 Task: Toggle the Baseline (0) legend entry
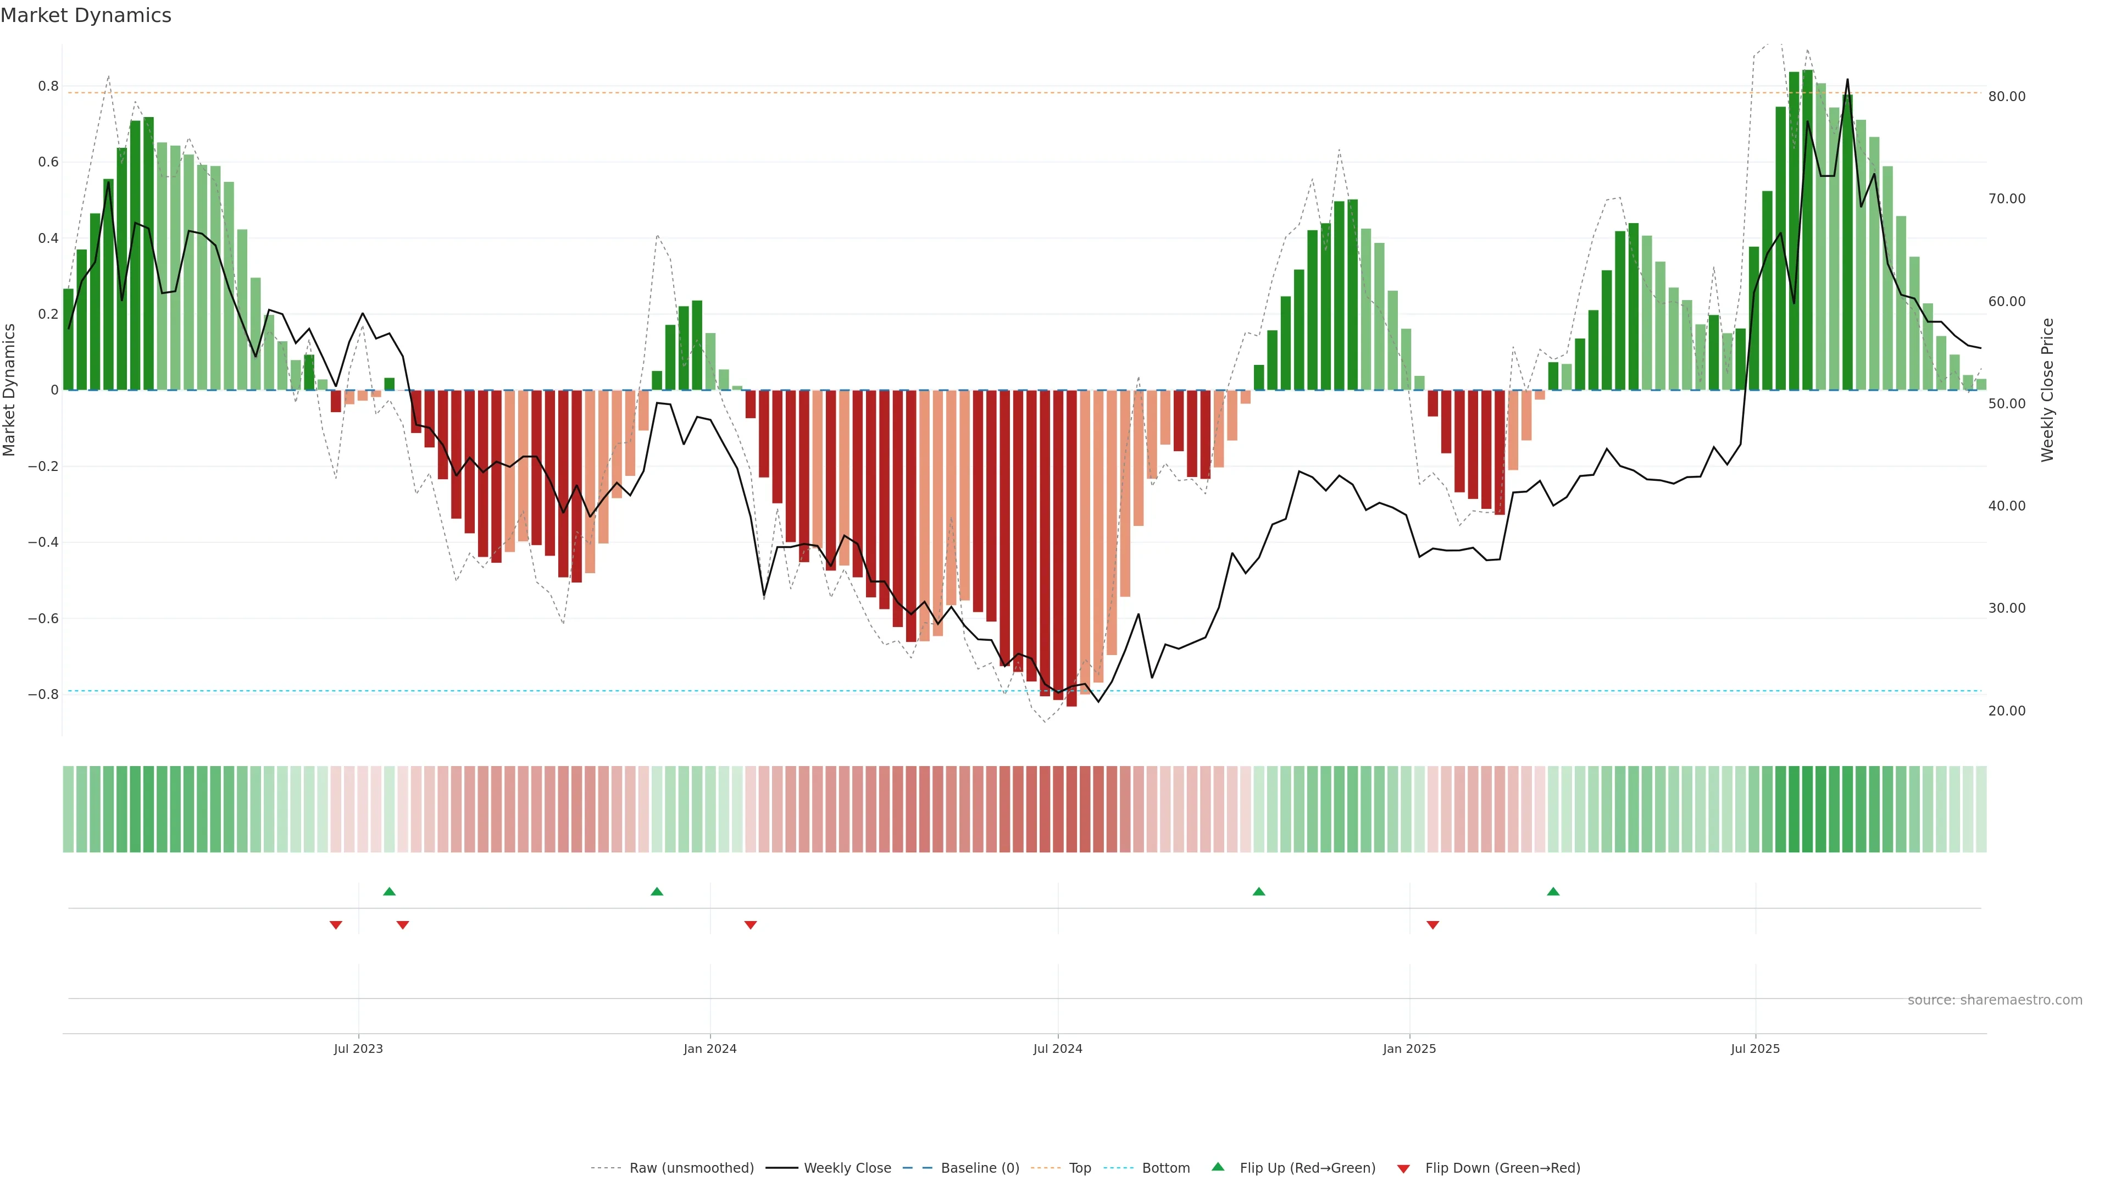tap(980, 1168)
